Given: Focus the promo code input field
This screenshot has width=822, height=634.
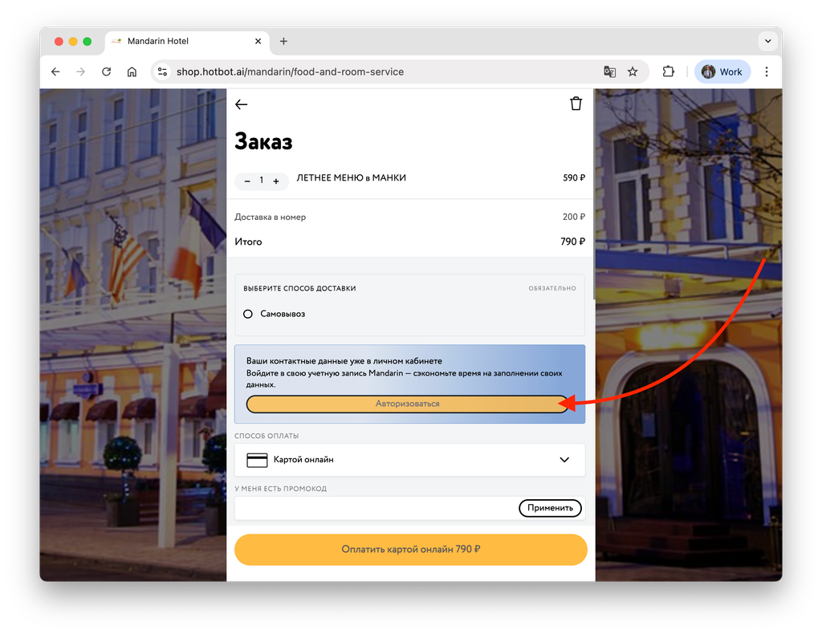Looking at the screenshot, I should tap(376, 508).
